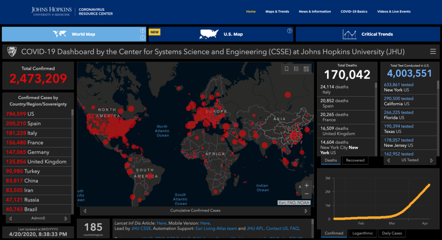Open Maps & Trends menu
The image size is (442, 240).
point(277,12)
